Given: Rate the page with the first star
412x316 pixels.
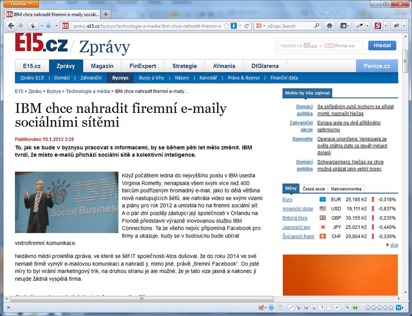Looking at the screenshot, I should coord(368,307).
